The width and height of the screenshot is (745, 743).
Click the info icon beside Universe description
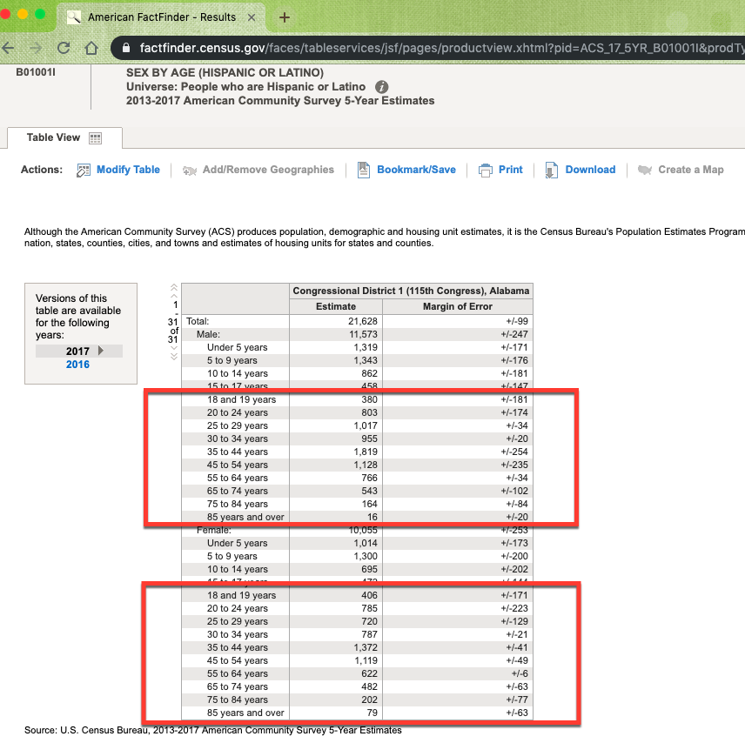click(381, 87)
